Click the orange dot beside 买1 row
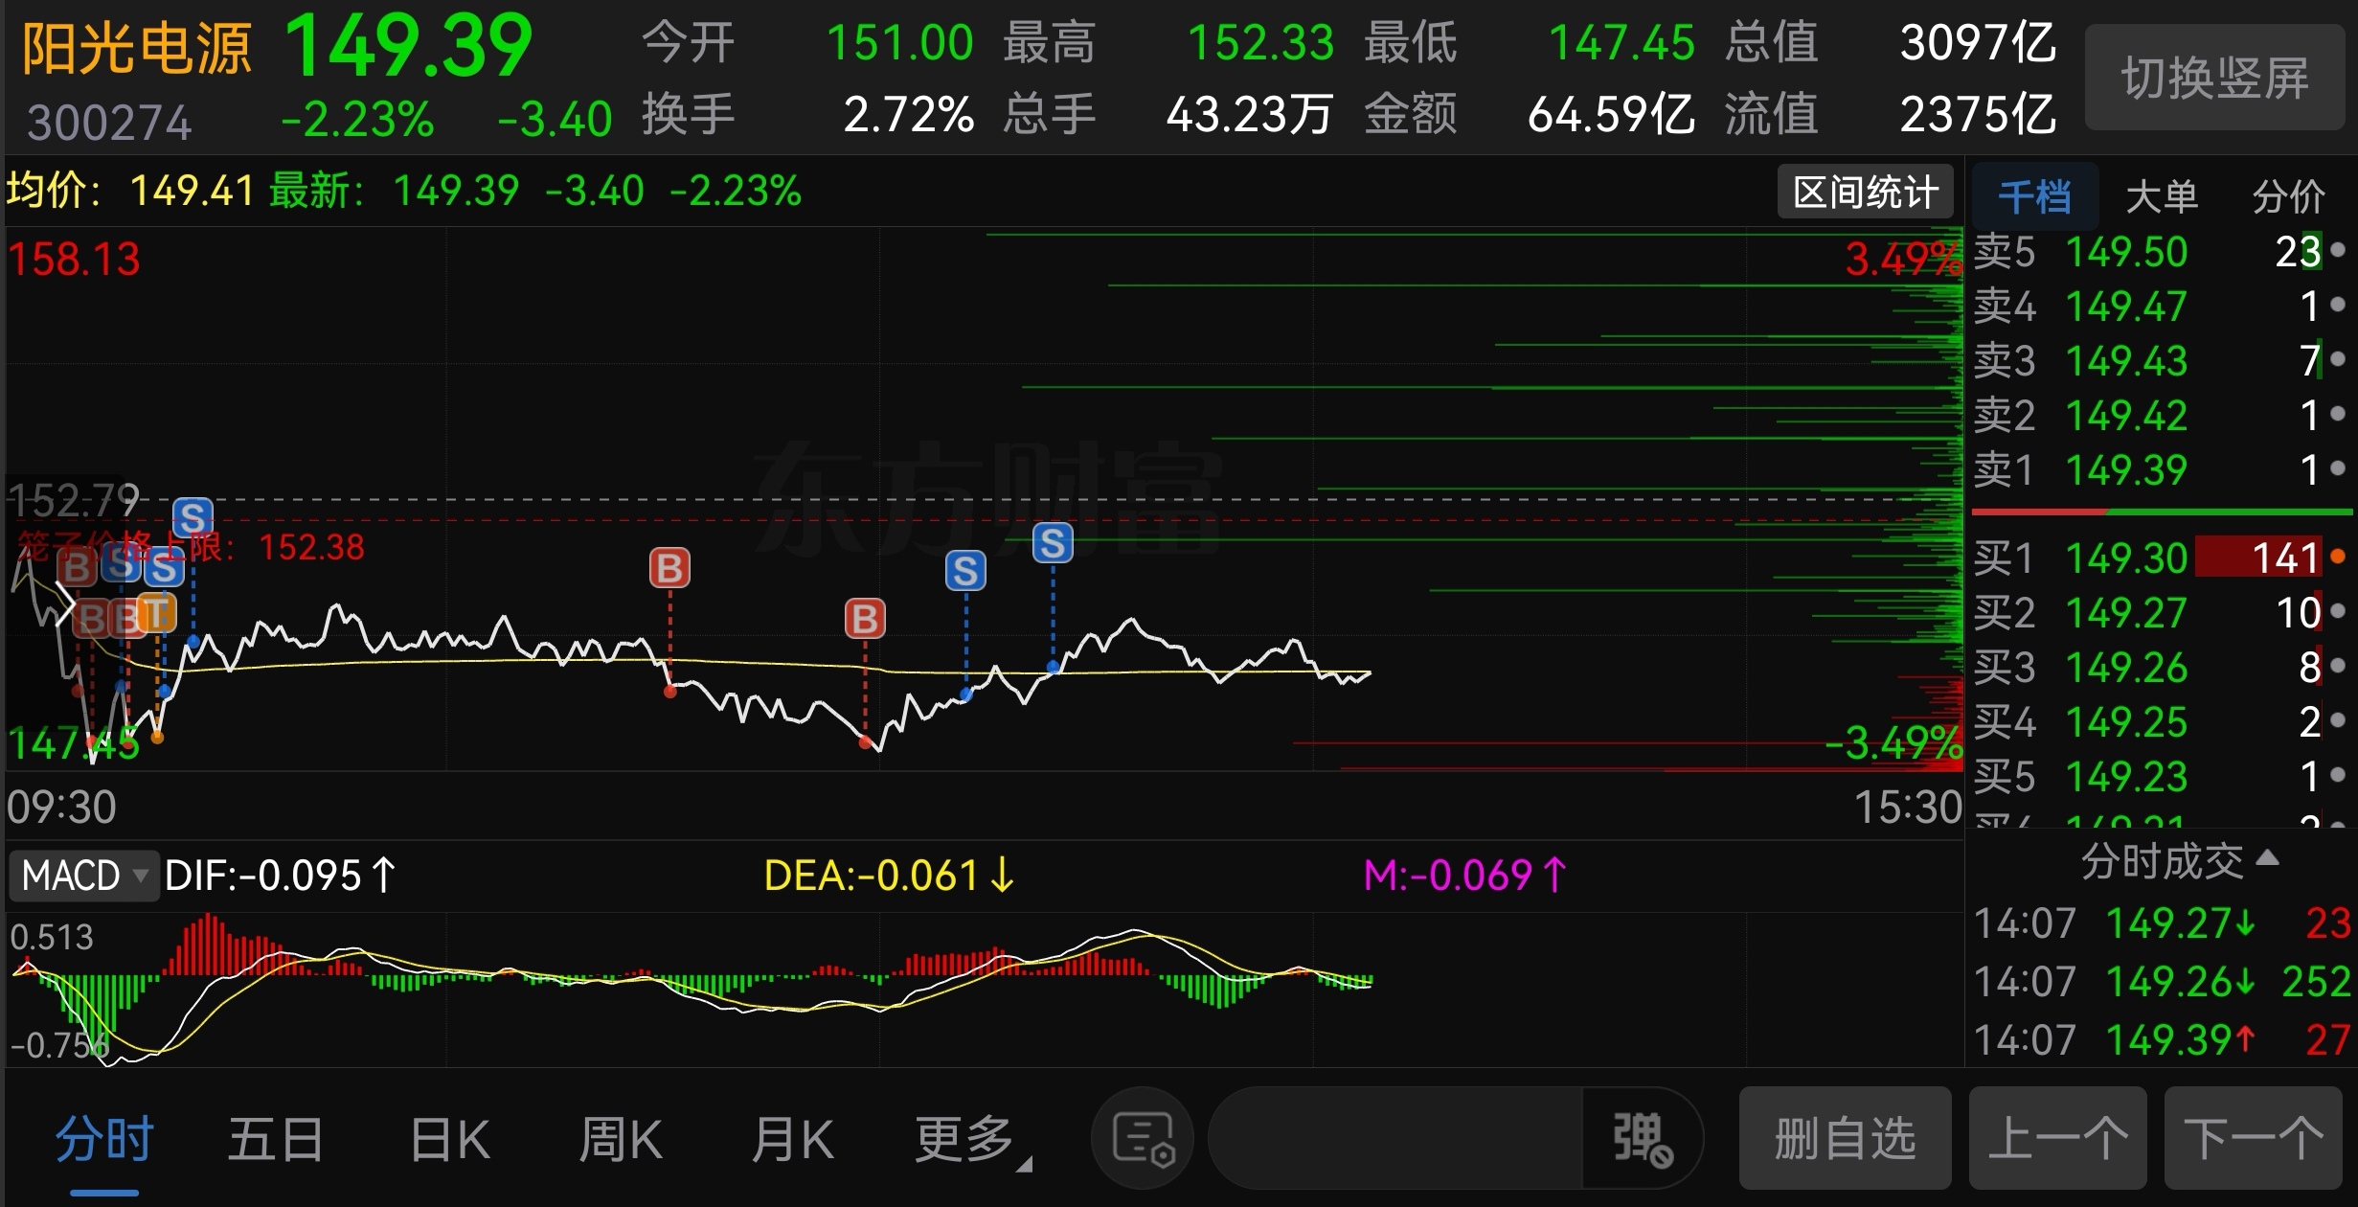This screenshot has width=2358, height=1207. tap(2338, 557)
